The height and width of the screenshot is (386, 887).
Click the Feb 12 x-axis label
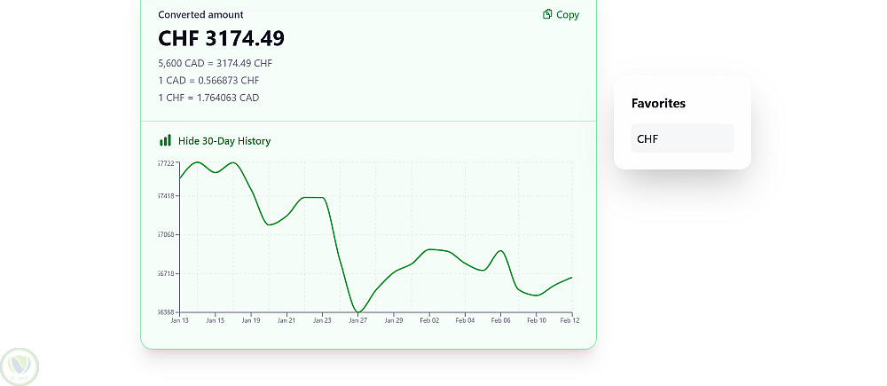click(x=571, y=320)
